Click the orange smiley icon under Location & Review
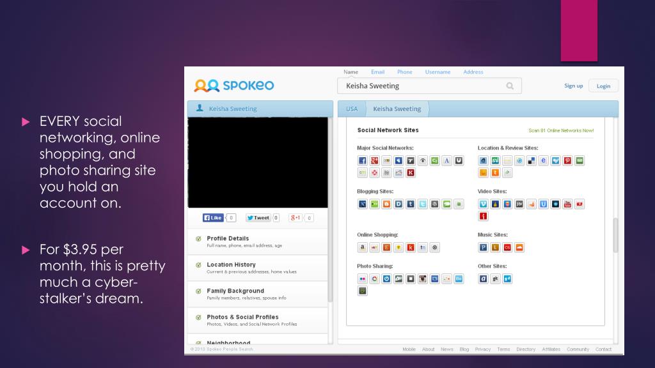The height and width of the screenshot is (368, 655). pyautogui.click(x=483, y=172)
